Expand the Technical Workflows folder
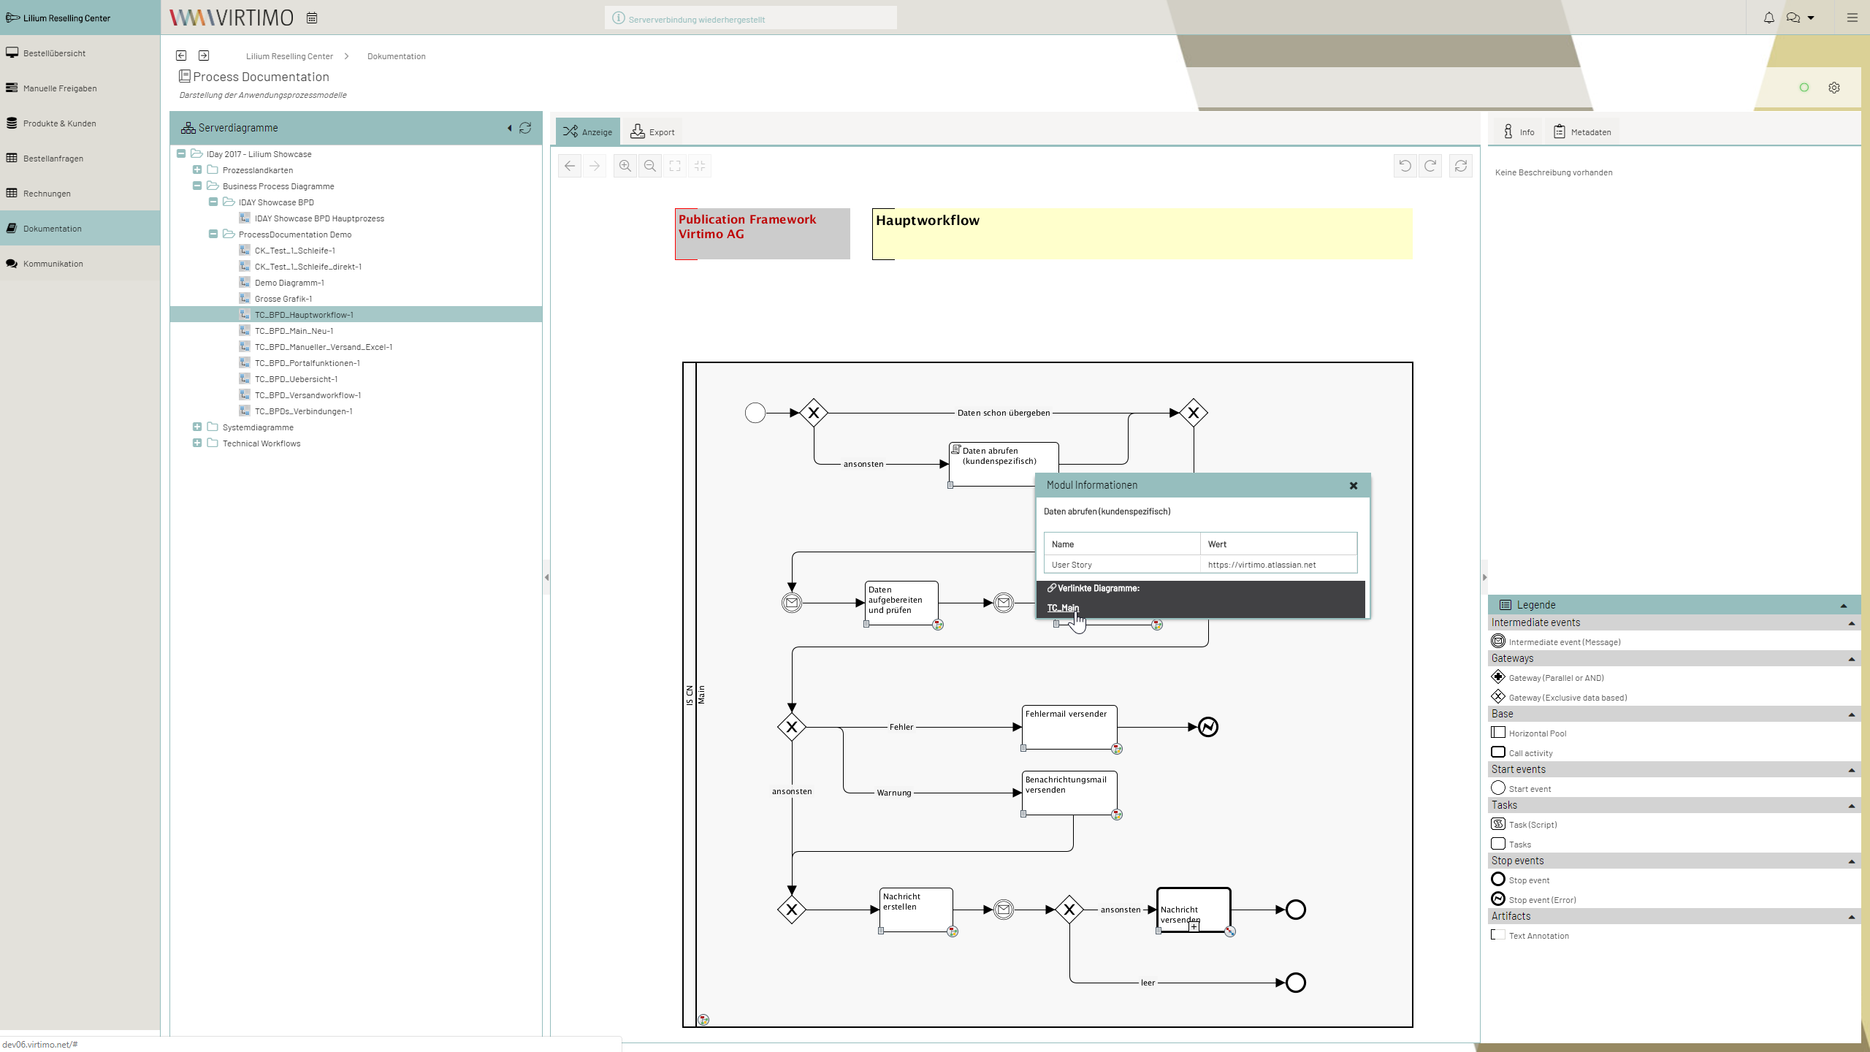This screenshot has height=1052, width=1870. click(197, 443)
